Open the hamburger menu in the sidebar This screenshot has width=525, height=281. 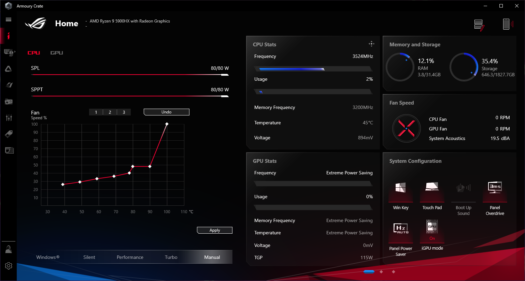pyautogui.click(x=9, y=19)
